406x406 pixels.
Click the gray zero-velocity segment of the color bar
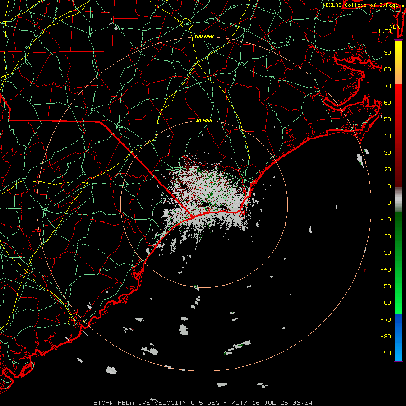tap(398, 200)
